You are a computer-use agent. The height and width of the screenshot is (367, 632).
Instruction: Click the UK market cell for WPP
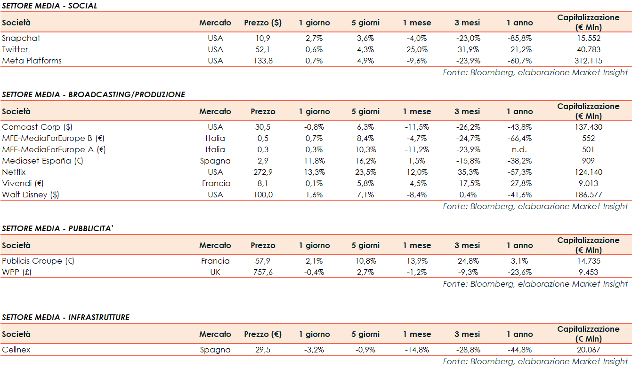(215, 272)
